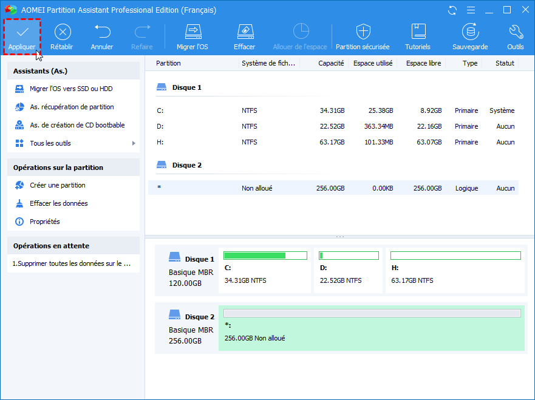Click the refresh icon in title bar
Viewport: 535px width, 400px height.
(x=452, y=10)
